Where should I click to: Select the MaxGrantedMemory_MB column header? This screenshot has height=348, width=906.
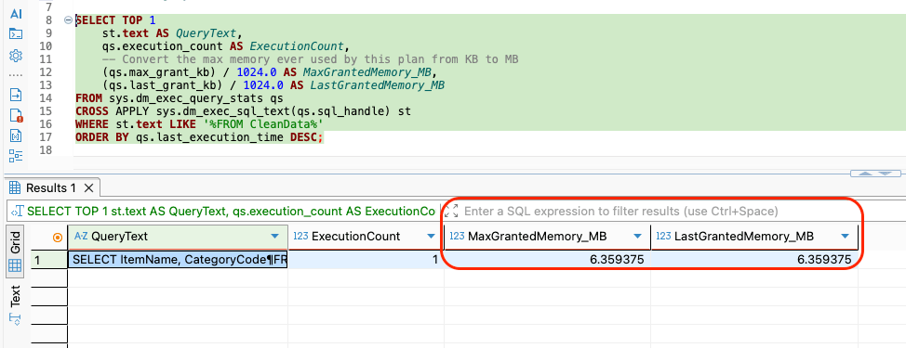[547, 237]
